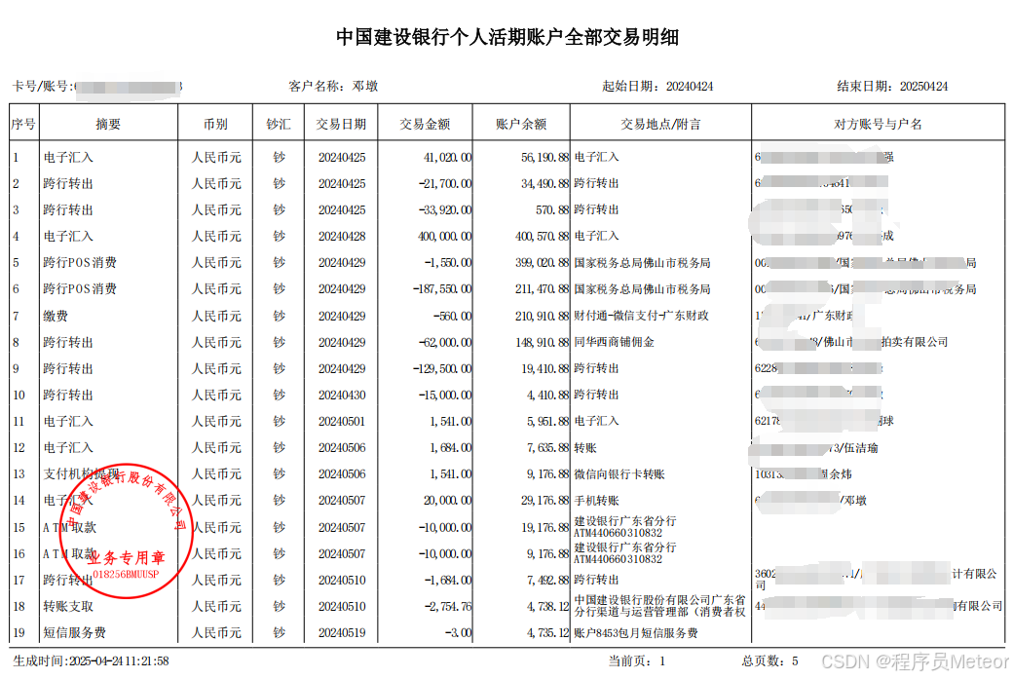Click the 短信服务费 summary
The width and height of the screenshot is (1013, 679).
[x=74, y=632]
